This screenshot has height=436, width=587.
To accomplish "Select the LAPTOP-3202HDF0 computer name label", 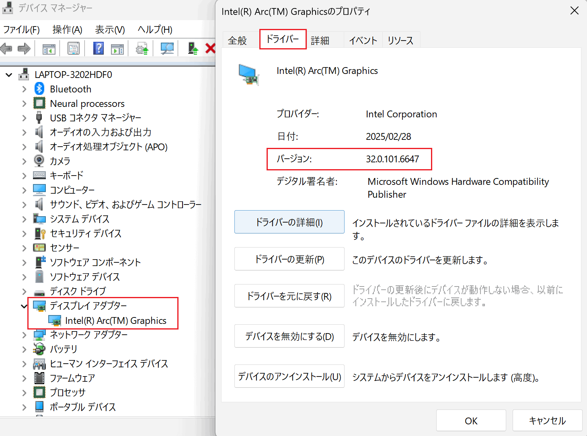I will click(74, 75).
